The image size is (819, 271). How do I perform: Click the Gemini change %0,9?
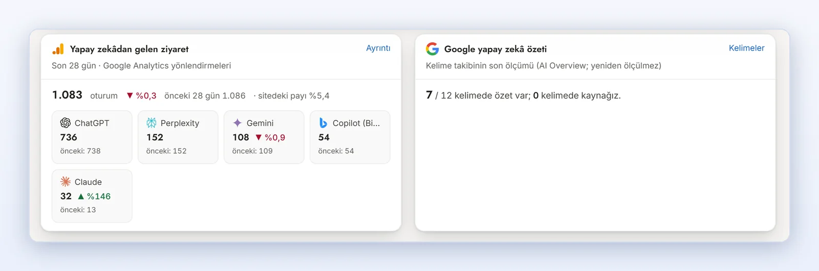click(x=275, y=137)
